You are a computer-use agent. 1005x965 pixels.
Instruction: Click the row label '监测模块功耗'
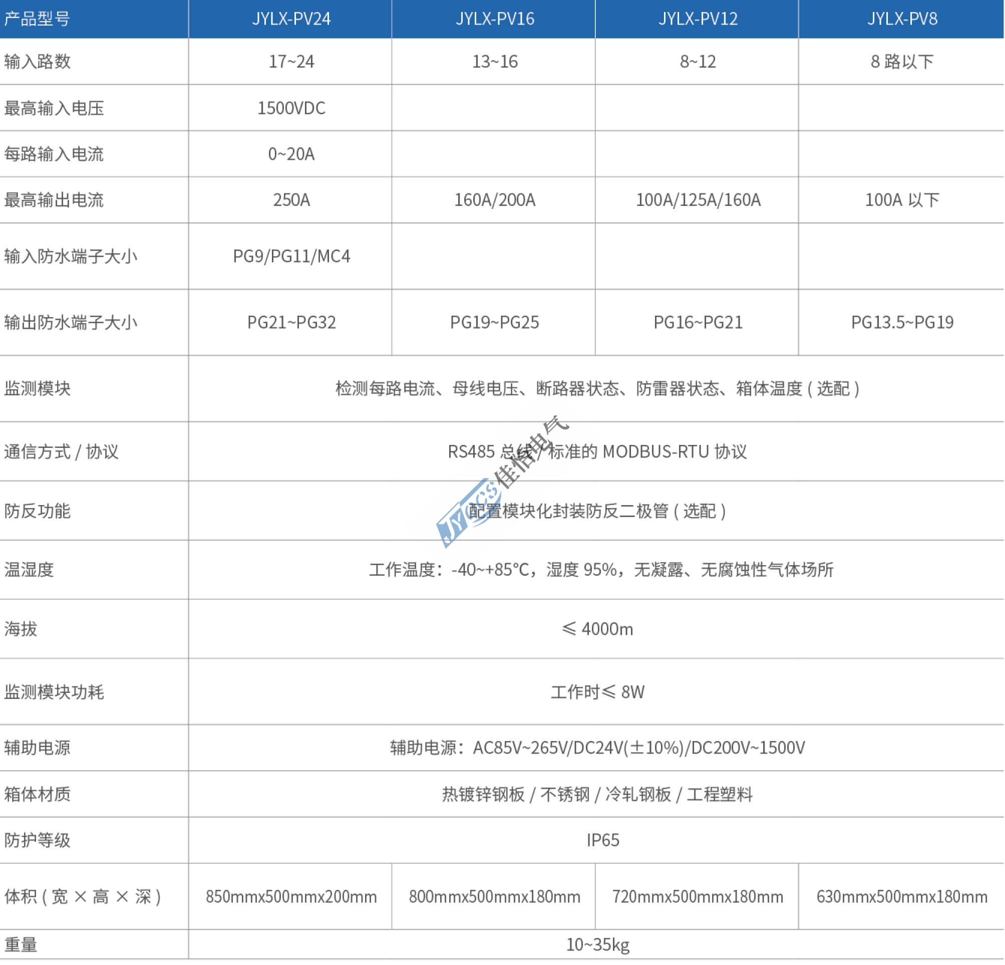[54, 692]
